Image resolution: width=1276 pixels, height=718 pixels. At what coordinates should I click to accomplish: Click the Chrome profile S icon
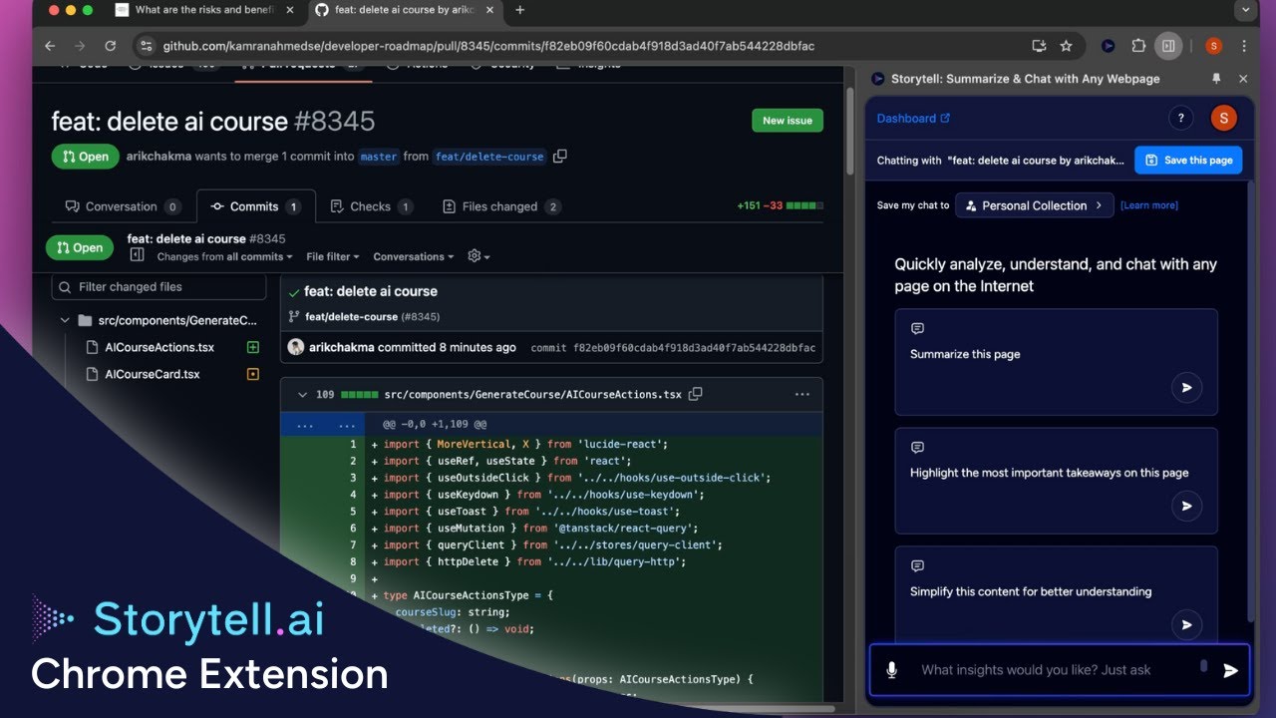point(1213,46)
